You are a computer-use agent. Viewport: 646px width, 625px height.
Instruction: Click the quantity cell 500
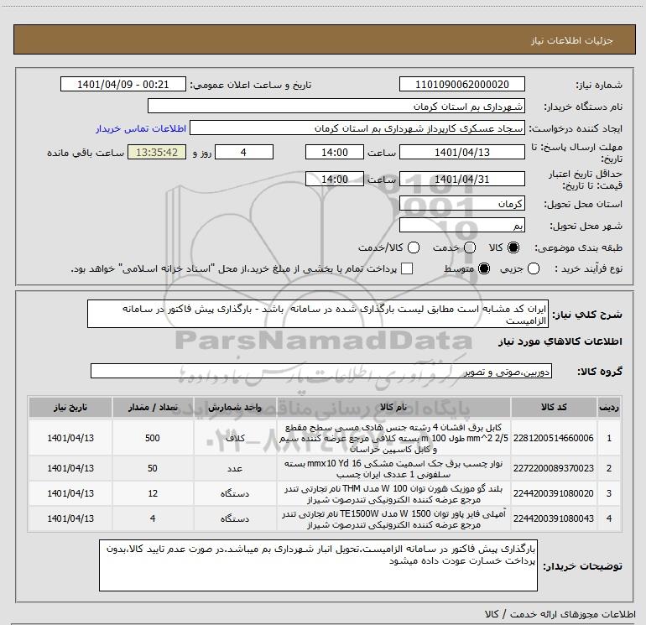[x=153, y=438]
